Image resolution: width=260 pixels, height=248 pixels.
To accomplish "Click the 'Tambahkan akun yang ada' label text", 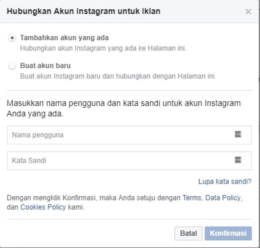I will pos(64,38).
